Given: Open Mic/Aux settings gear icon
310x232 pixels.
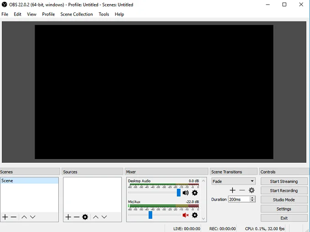Looking at the screenshot, I should point(195,215).
